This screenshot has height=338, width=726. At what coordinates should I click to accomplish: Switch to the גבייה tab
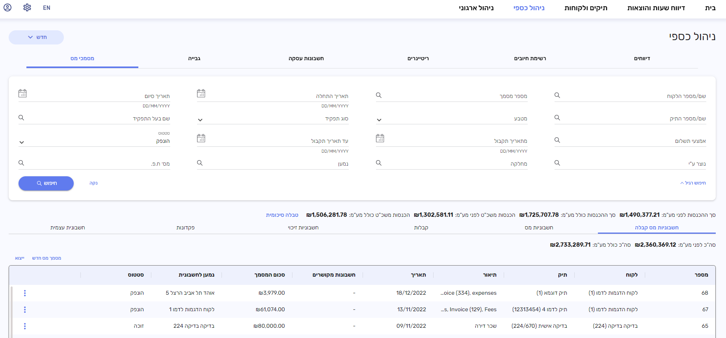pos(194,59)
